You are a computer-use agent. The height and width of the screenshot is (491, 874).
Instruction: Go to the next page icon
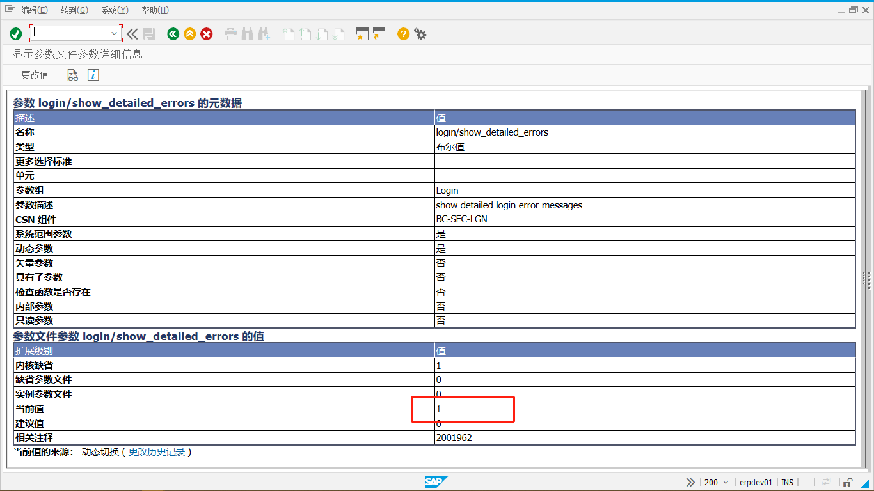[322, 34]
